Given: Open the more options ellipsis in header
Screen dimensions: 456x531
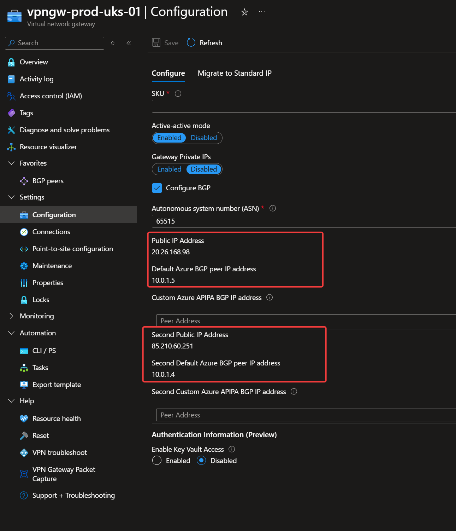Looking at the screenshot, I should 262,12.
